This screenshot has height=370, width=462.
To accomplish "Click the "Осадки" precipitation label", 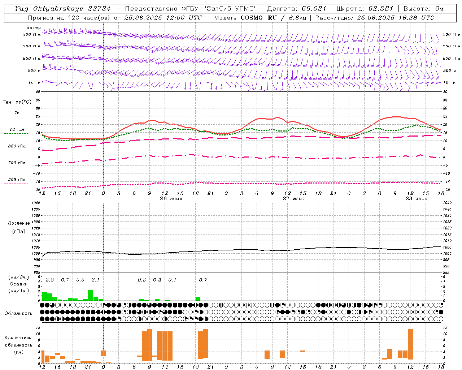I will click(x=19, y=284).
